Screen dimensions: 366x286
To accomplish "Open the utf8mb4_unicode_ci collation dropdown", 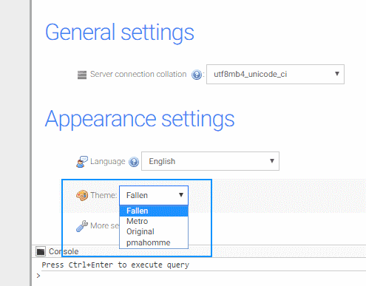I will click(x=275, y=74).
